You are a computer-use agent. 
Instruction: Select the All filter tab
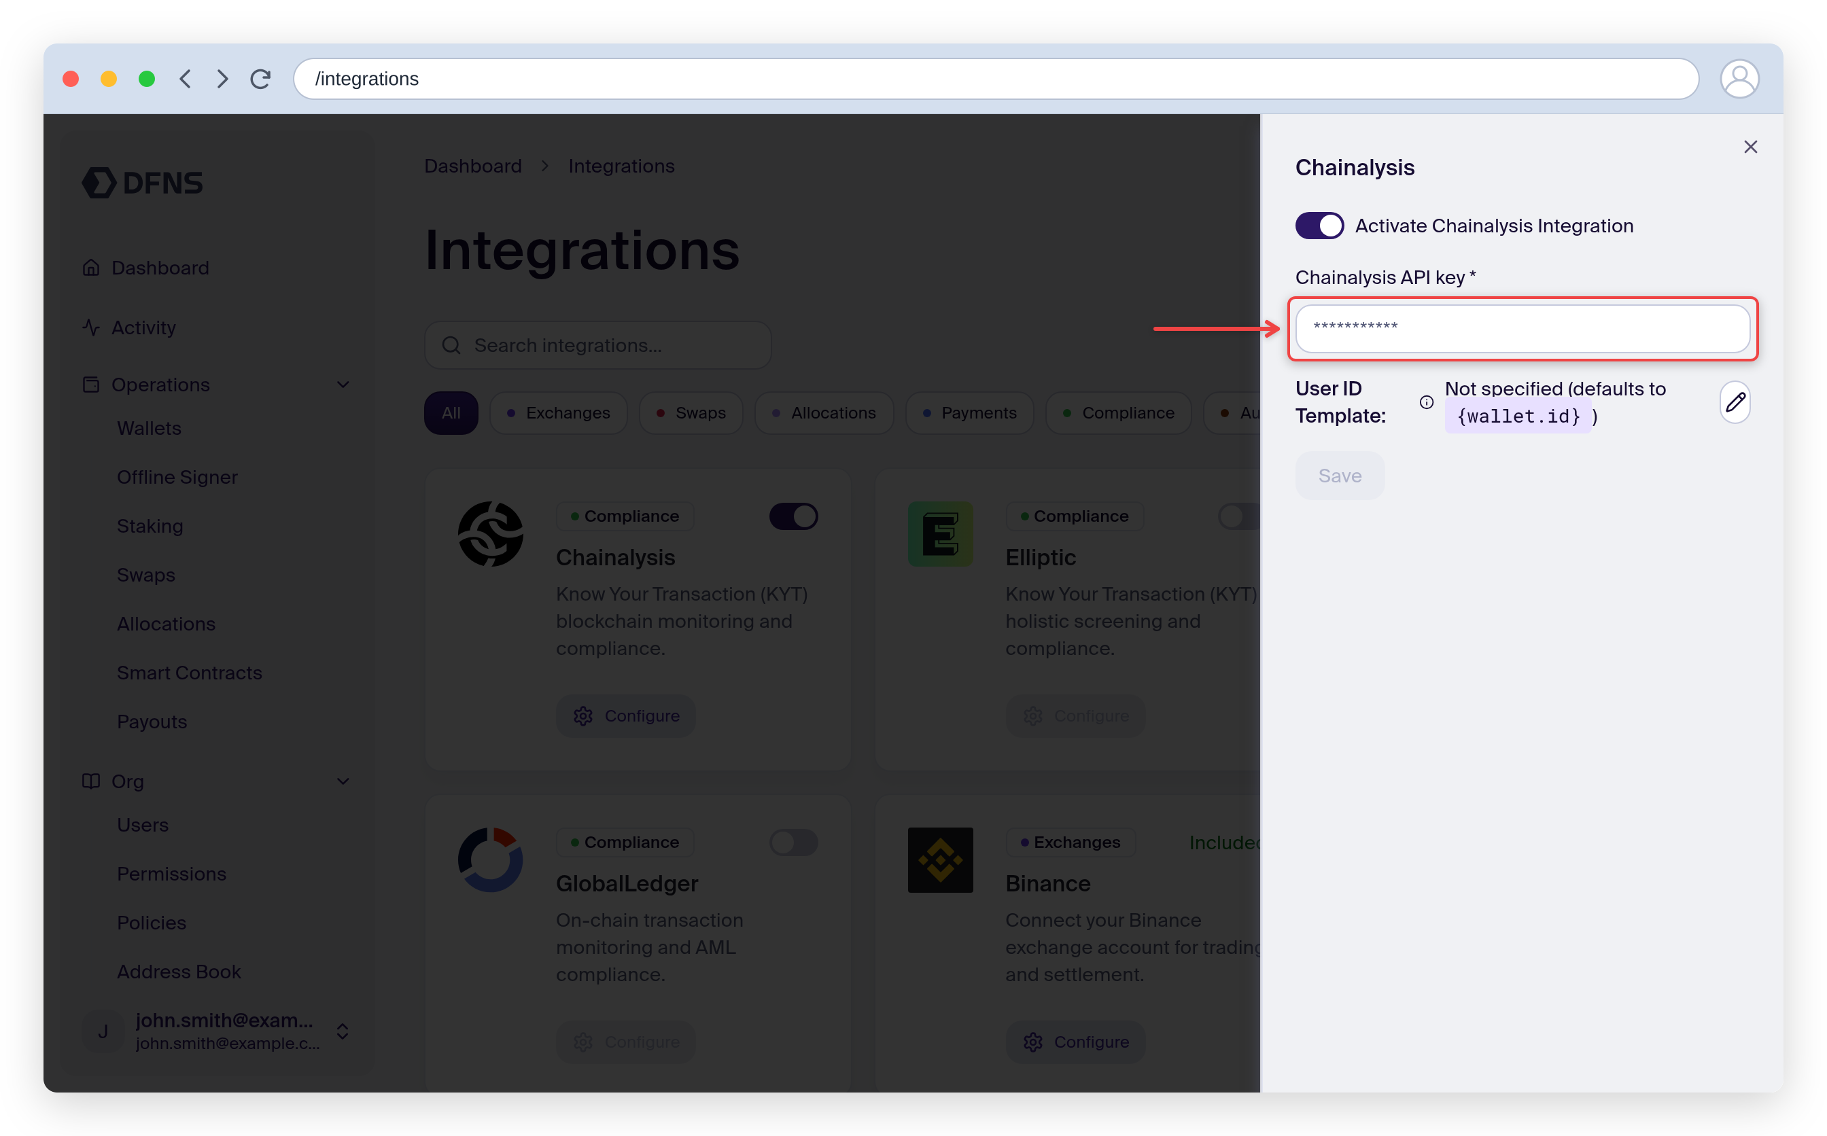click(451, 412)
